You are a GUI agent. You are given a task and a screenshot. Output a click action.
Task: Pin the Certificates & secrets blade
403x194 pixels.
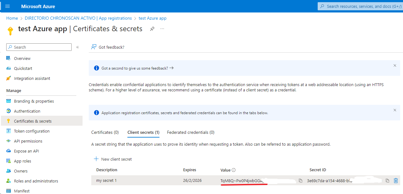[152, 29]
